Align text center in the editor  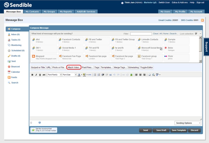(140, 75)
